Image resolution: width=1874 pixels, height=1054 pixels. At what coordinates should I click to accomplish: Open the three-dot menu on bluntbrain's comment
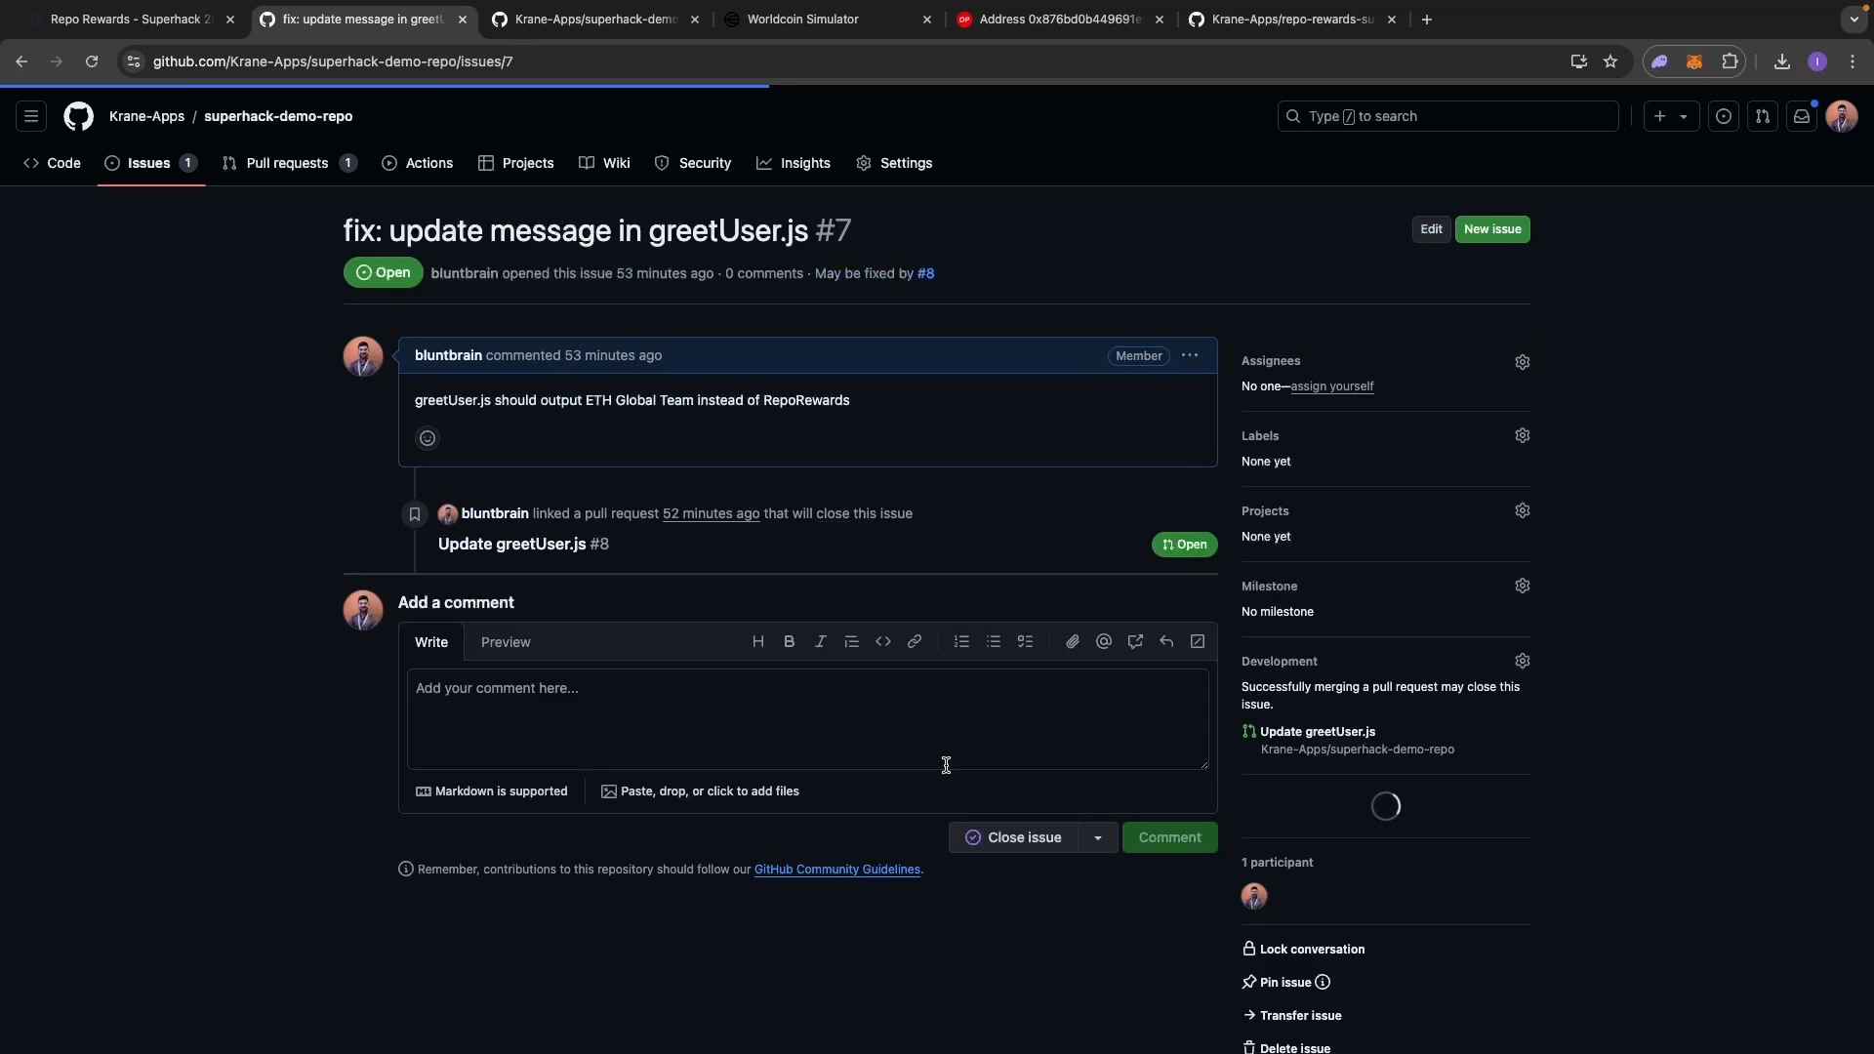1190,355
